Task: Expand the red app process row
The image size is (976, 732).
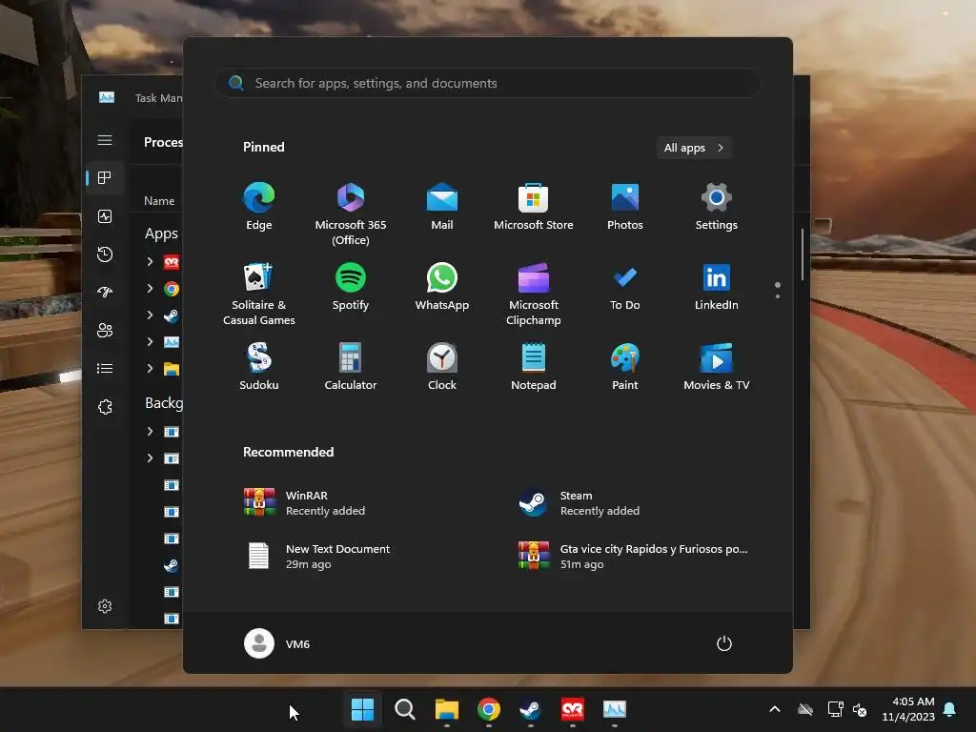Action: [x=150, y=261]
